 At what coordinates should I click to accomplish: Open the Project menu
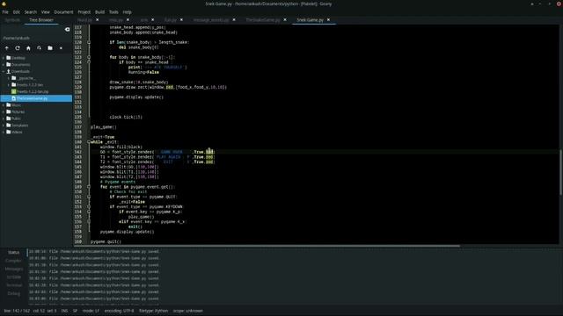pyautogui.click(x=84, y=11)
